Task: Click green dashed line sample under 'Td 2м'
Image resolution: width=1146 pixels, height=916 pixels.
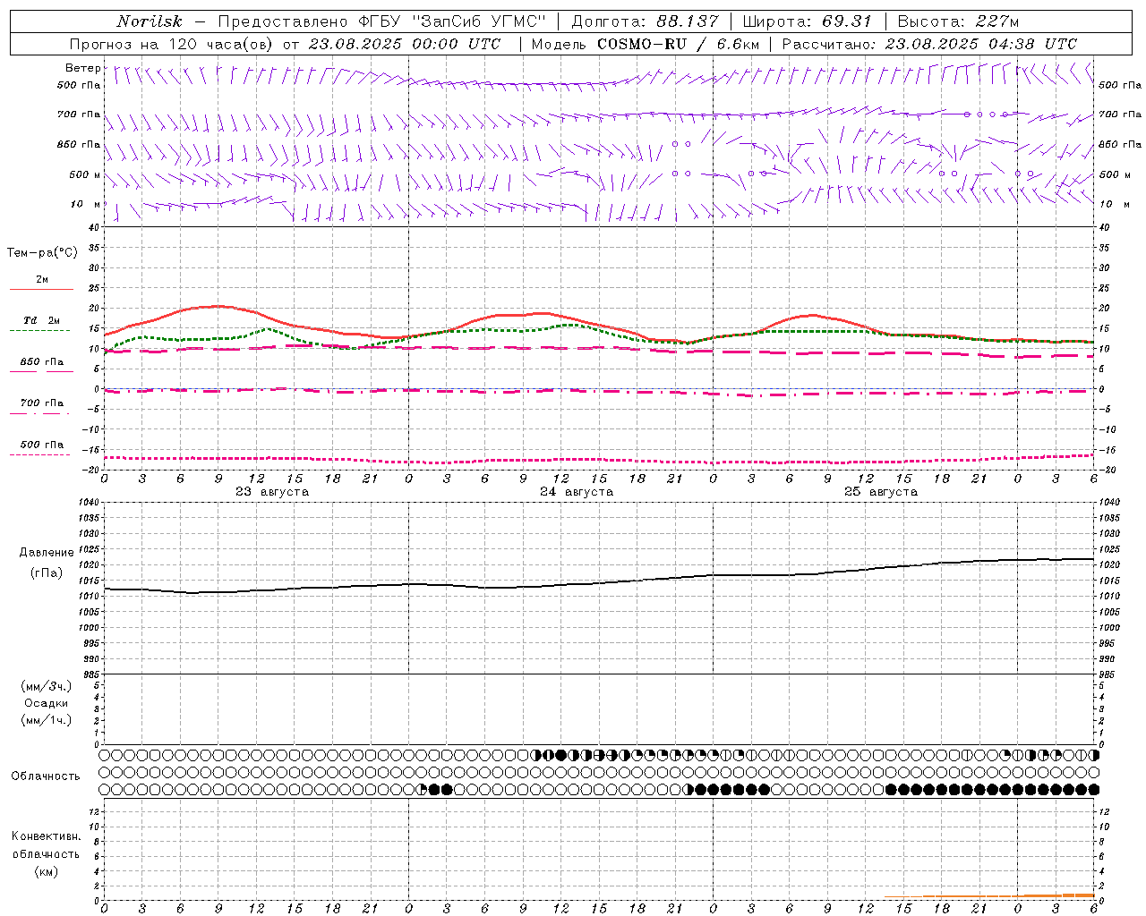Action: pos(39,331)
